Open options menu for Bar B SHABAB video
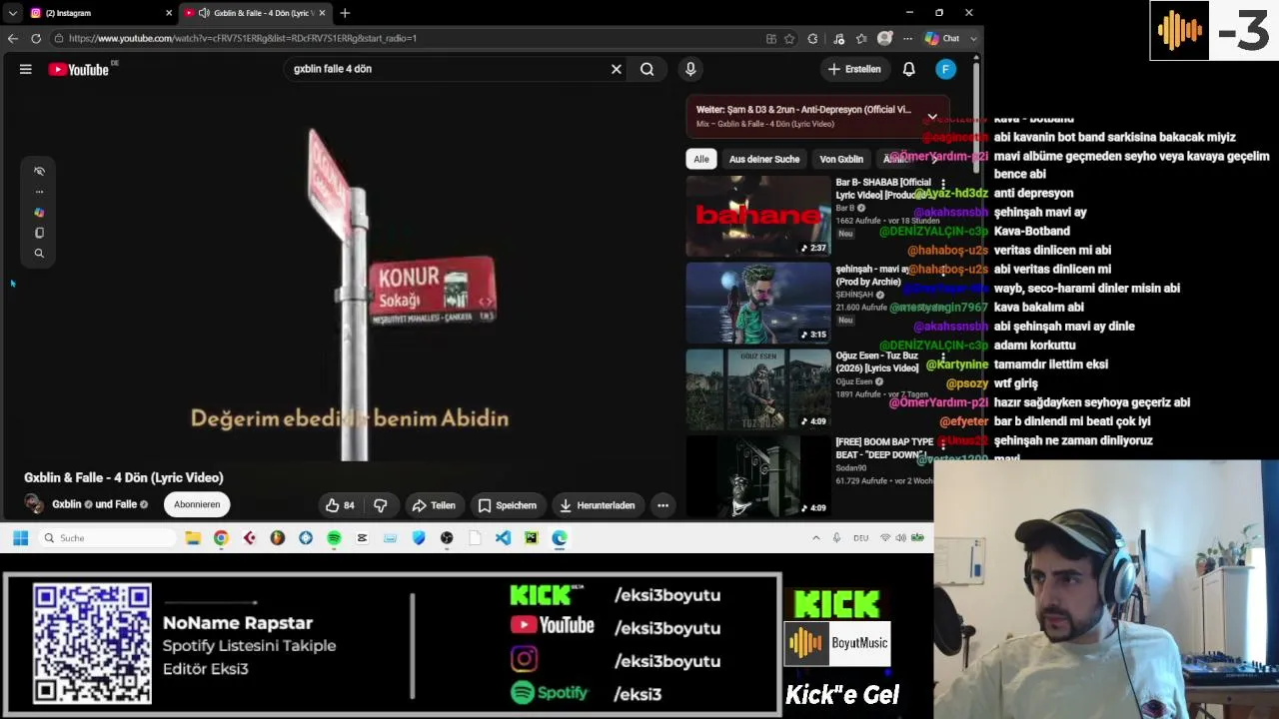 pyautogui.click(x=942, y=185)
